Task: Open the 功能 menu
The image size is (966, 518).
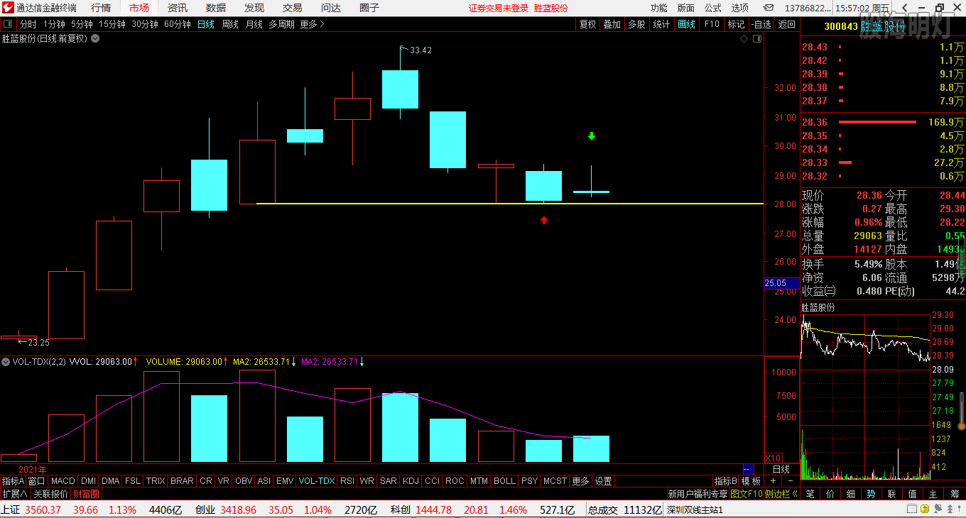Action: (x=658, y=8)
